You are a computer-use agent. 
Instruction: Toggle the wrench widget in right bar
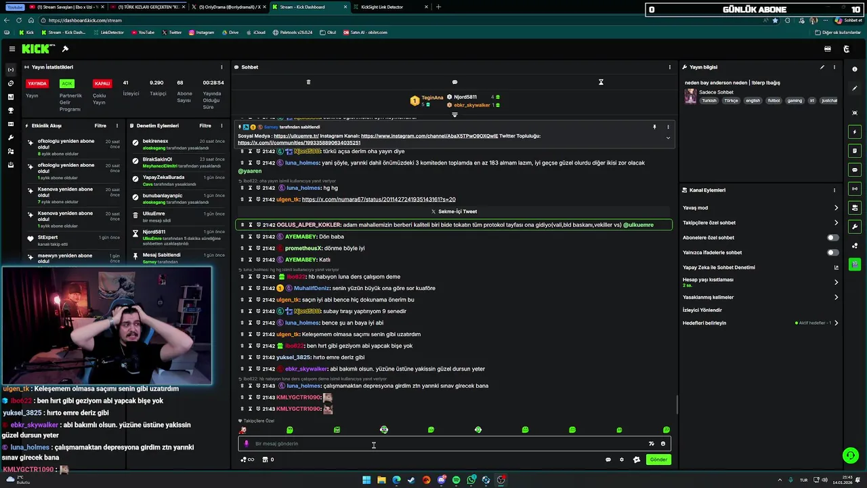coord(855,226)
